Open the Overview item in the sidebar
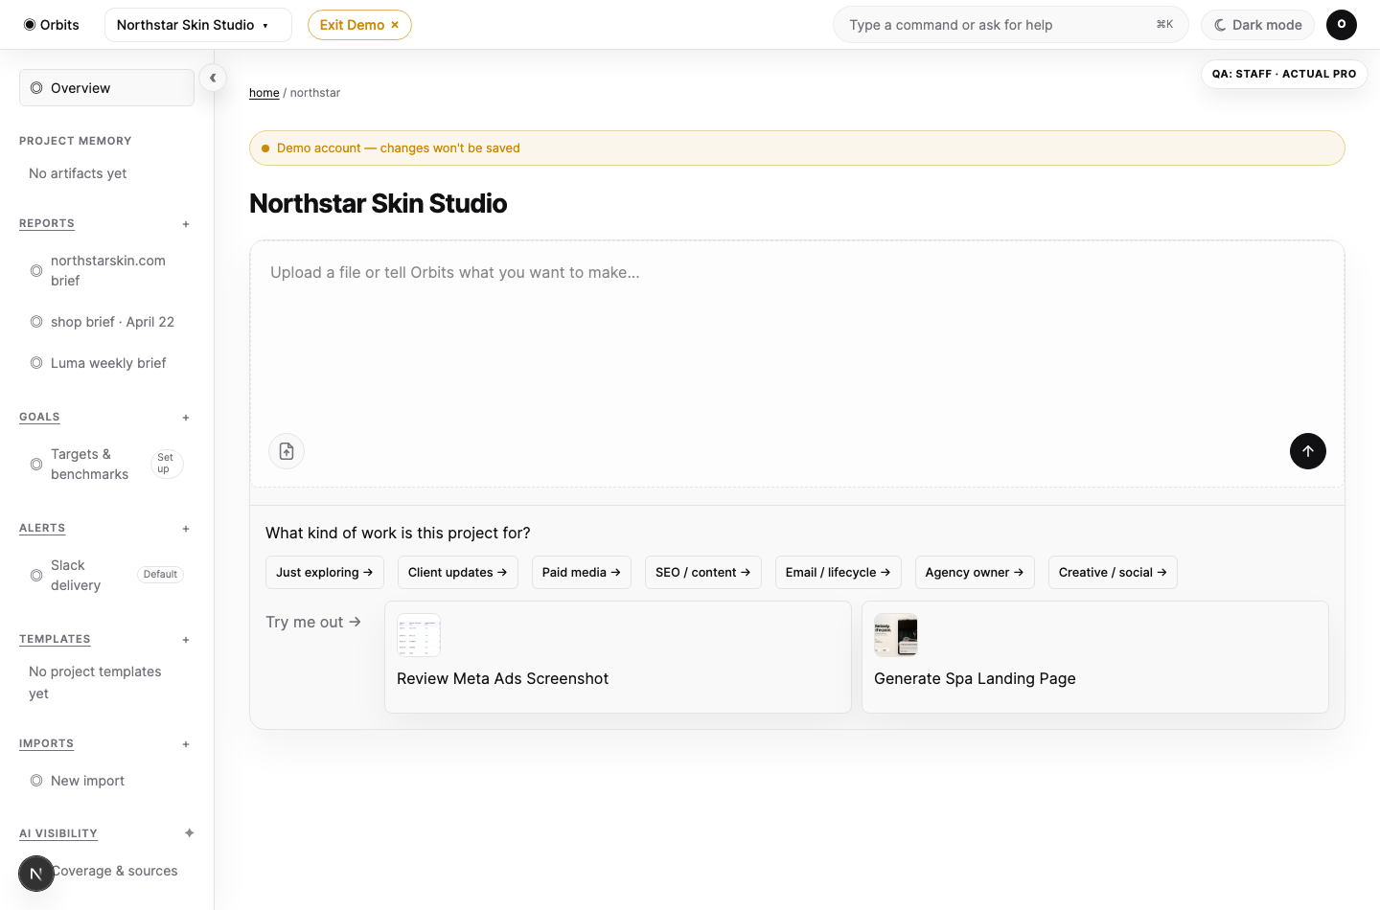The image size is (1380, 910). point(106,88)
